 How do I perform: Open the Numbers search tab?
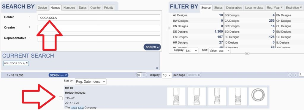coord(69,7)
